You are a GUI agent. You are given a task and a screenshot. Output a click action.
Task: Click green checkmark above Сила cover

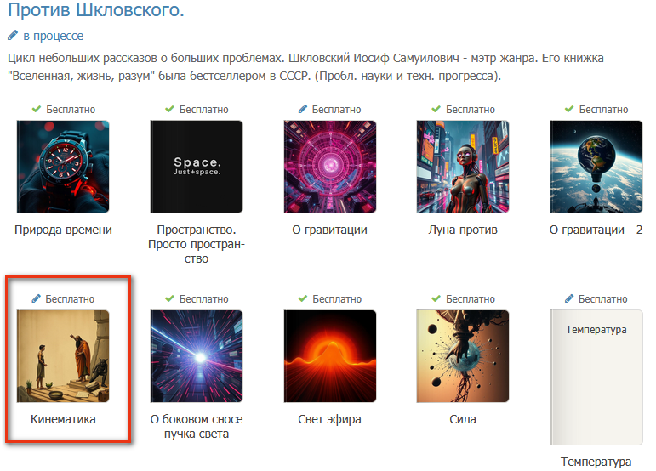coord(436,298)
